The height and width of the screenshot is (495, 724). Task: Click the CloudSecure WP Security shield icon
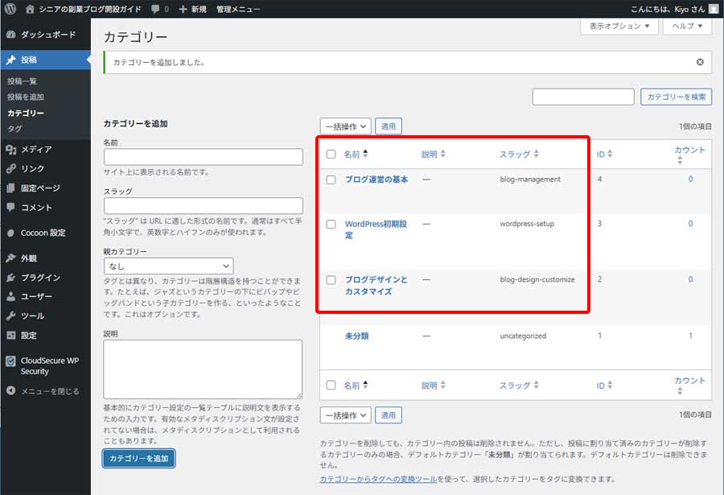[x=10, y=361]
